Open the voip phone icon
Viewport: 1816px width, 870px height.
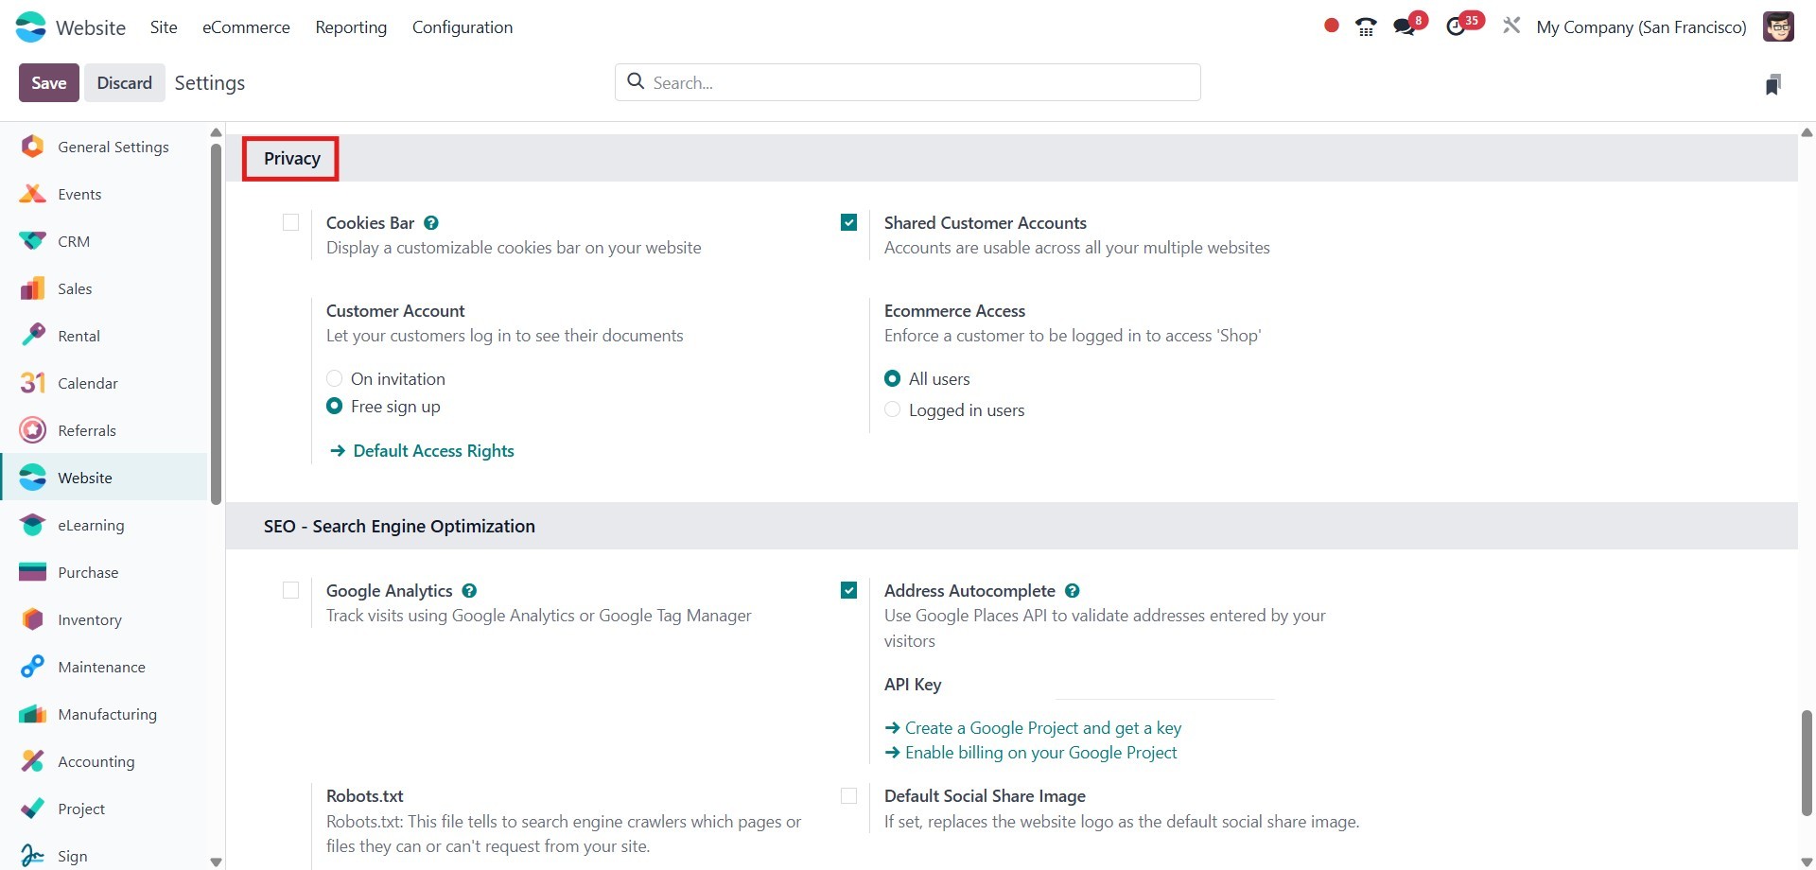point(1366,27)
